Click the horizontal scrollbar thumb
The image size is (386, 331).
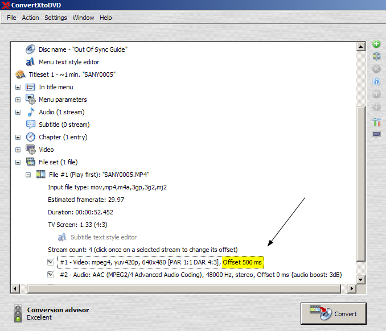[x=184, y=288]
